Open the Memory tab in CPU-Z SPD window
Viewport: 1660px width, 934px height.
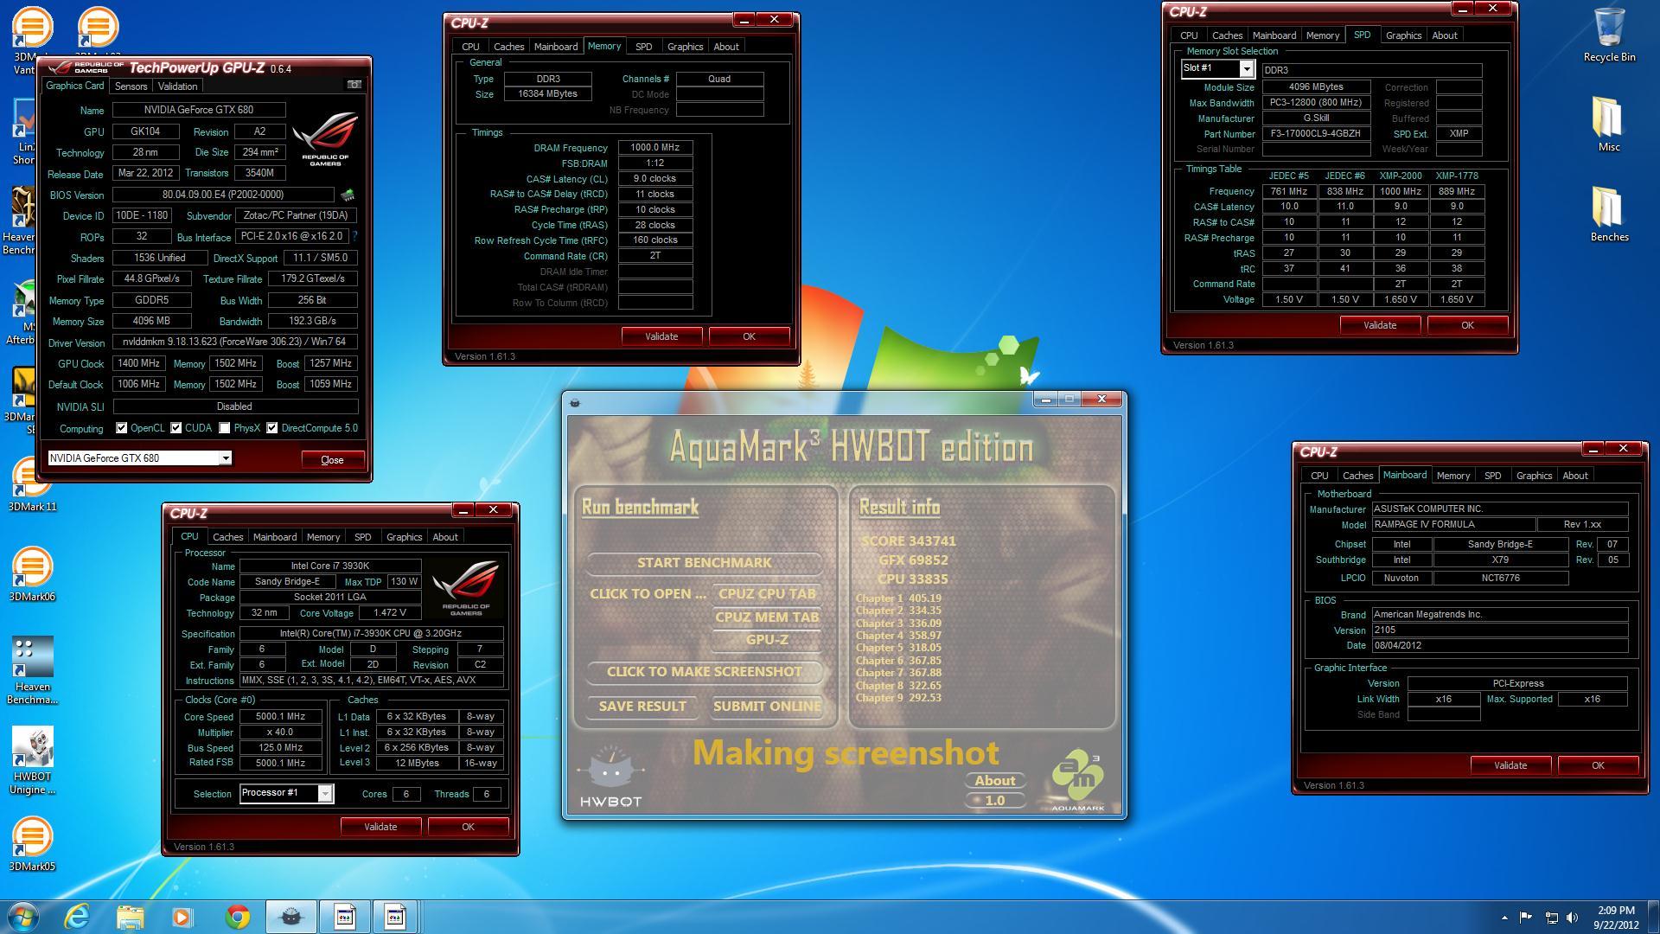(1323, 35)
